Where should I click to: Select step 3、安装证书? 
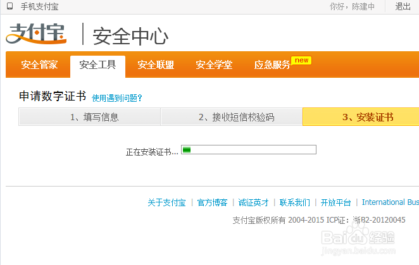point(361,117)
